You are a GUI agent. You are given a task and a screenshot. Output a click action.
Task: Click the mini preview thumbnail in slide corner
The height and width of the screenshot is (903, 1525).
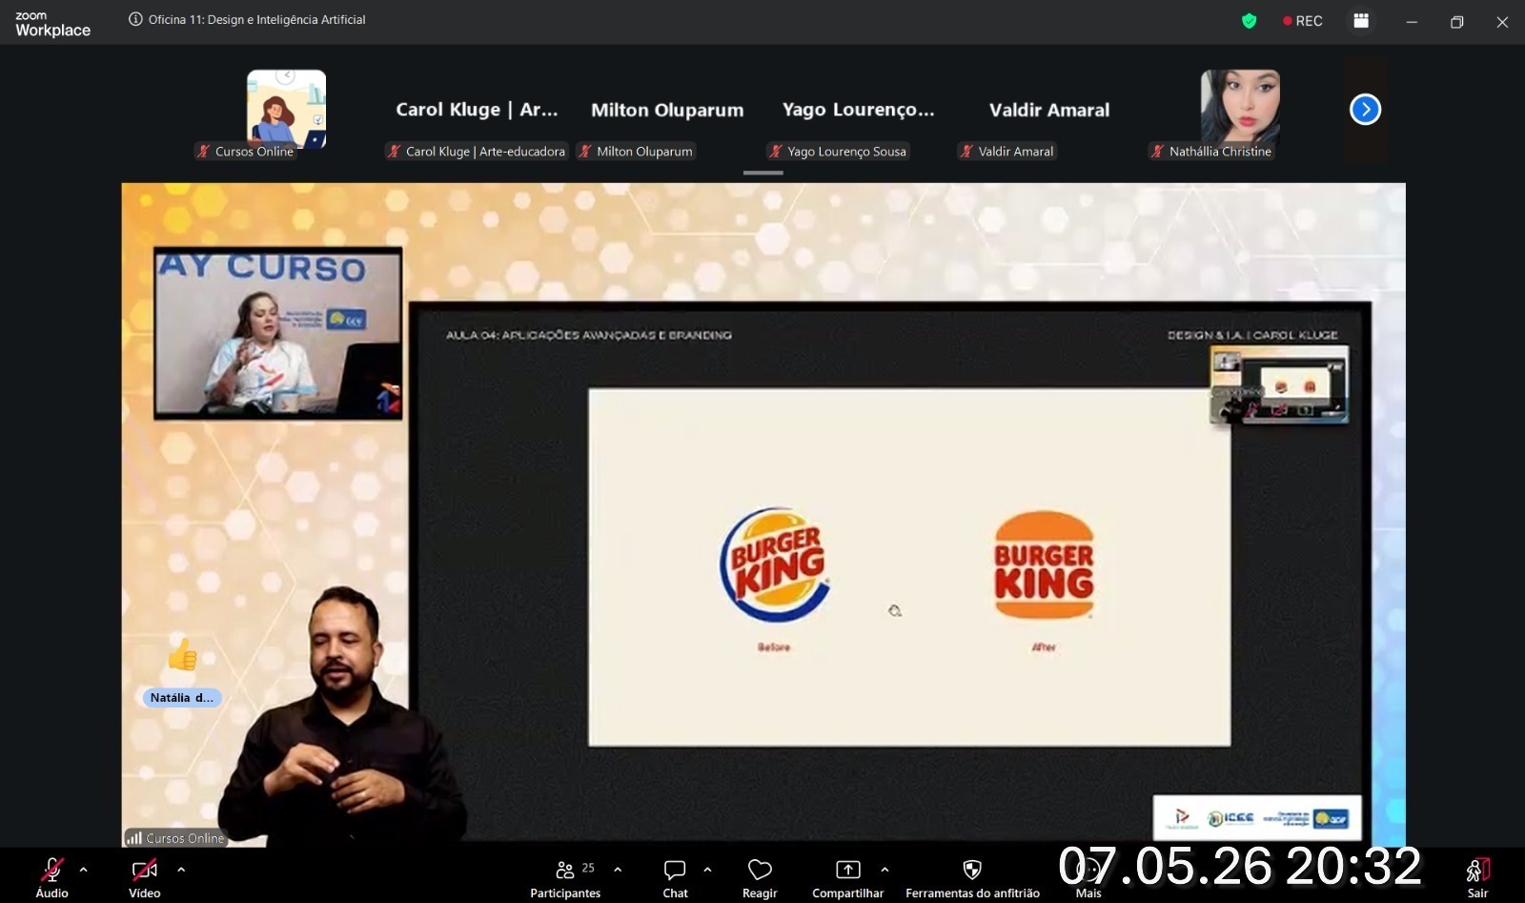click(x=1279, y=385)
